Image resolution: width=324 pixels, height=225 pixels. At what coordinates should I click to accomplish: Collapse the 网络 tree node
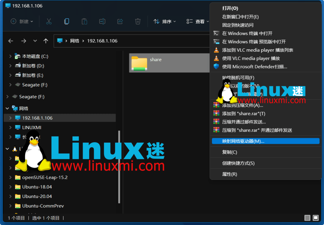(x=7, y=108)
